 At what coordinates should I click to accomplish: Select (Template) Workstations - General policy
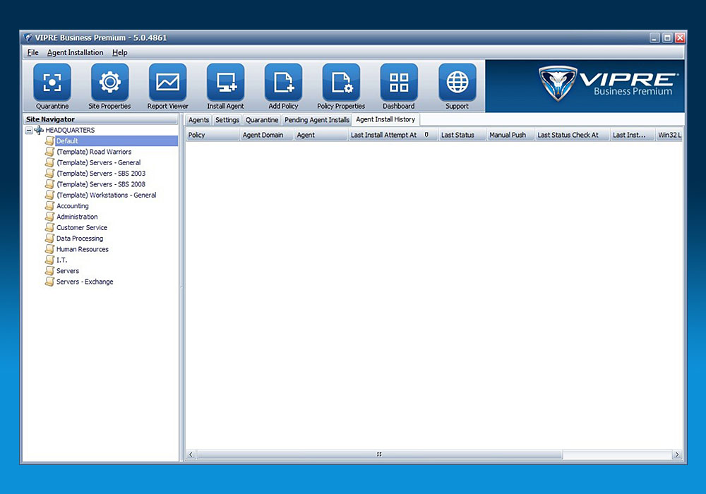pos(107,195)
